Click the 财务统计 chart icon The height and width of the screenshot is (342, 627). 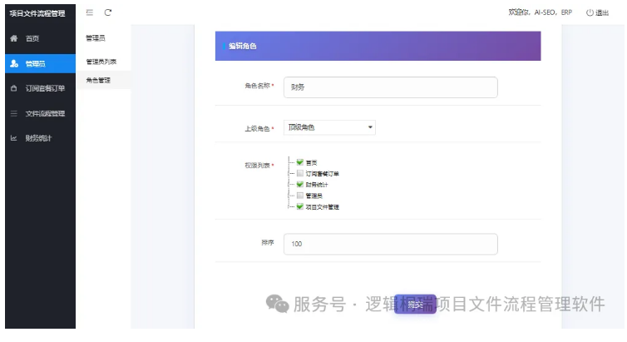tap(14, 138)
